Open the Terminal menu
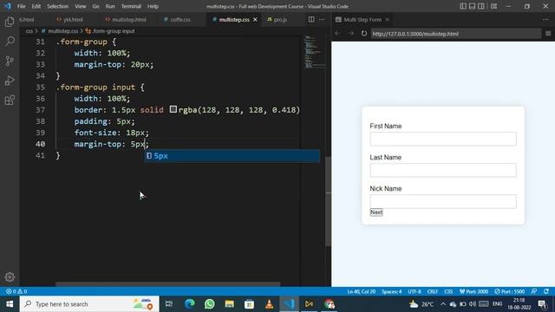The image size is (555, 312). click(131, 6)
